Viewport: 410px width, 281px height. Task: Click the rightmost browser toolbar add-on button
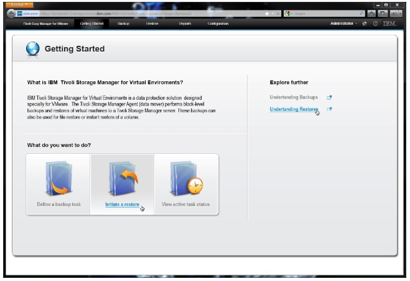pos(396,14)
